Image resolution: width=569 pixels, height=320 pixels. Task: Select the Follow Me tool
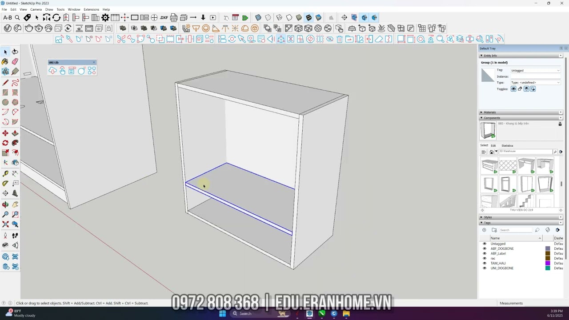pos(15,143)
